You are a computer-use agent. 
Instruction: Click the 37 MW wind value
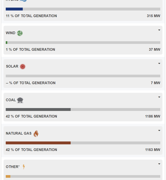155,49
